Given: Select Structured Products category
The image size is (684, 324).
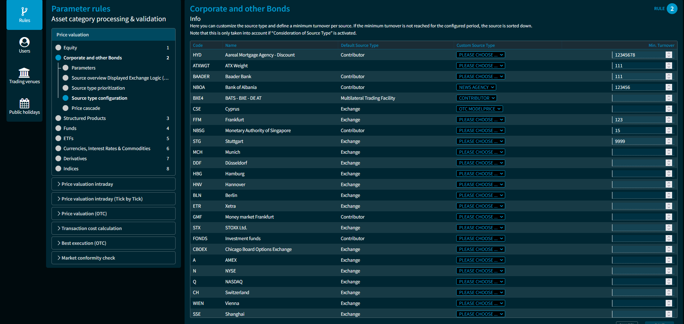Looking at the screenshot, I should coord(85,118).
